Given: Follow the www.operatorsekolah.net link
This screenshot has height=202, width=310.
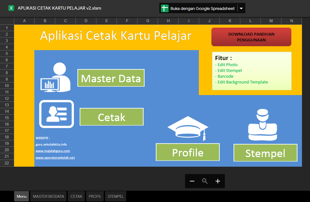Looking at the screenshot, I should pyautogui.click(x=55, y=157).
